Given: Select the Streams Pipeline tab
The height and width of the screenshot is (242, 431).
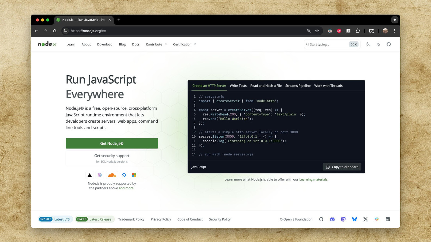Looking at the screenshot, I should pyautogui.click(x=298, y=86).
